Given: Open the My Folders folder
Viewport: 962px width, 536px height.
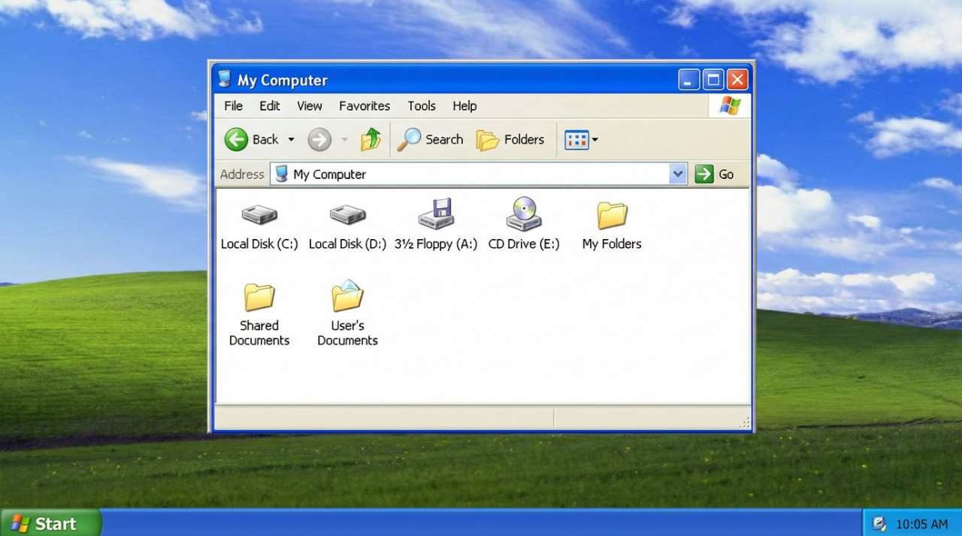Looking at the screenshot, I should [611, 222].
